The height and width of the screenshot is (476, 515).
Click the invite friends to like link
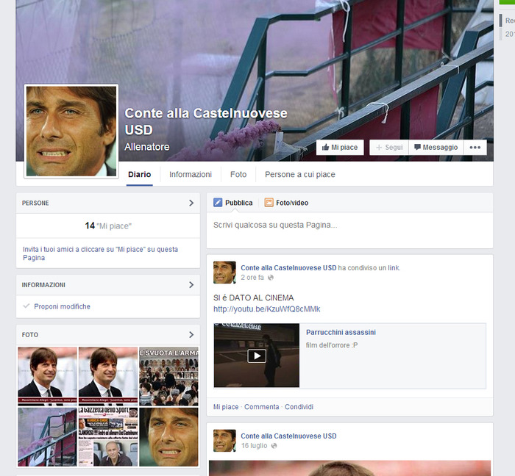coord(100,253)
